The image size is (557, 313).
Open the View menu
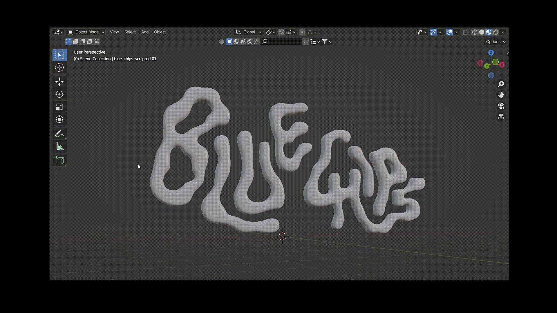(x=114, y=32)
